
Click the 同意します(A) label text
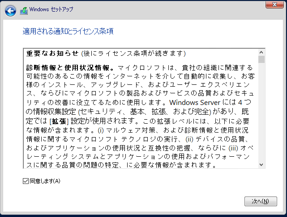(45, 181)
